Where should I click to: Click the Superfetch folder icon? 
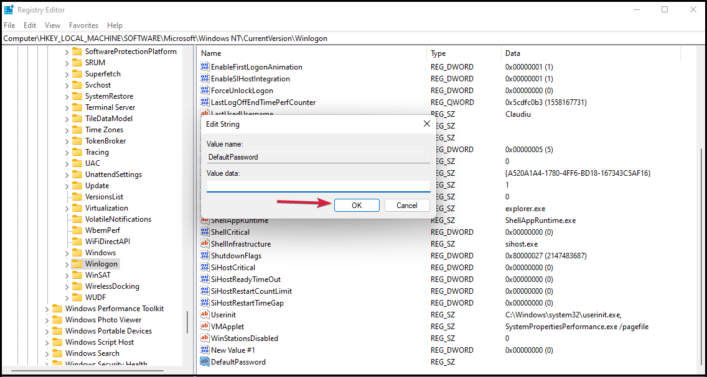coord(77,74)
